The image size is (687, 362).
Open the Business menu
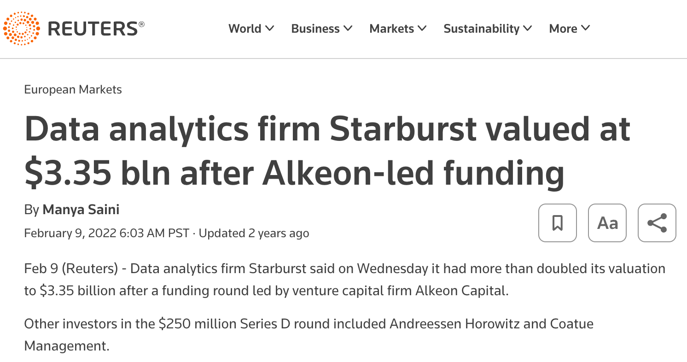321,29
